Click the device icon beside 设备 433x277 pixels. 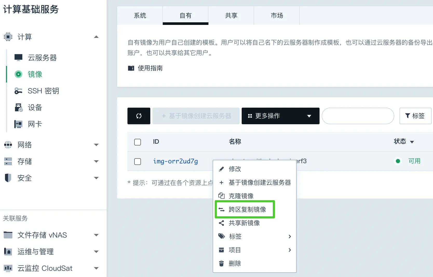click(19, 107)
